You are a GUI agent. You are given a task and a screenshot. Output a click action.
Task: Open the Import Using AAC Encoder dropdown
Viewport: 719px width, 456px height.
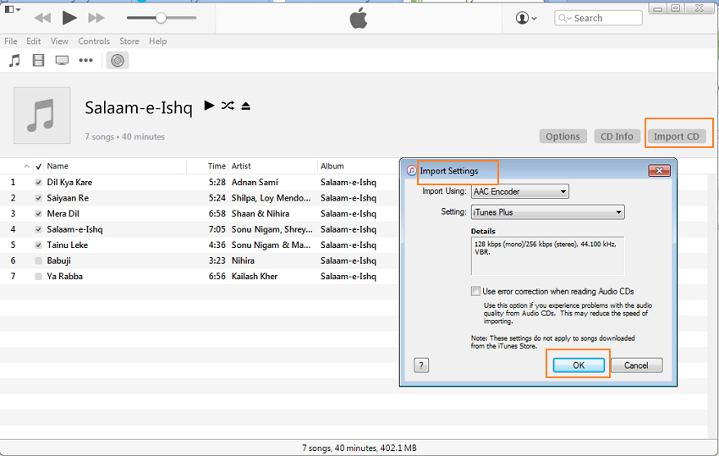coord(519,192)
